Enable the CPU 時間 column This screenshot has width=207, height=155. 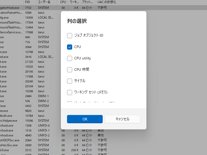[x=69, y=70]
